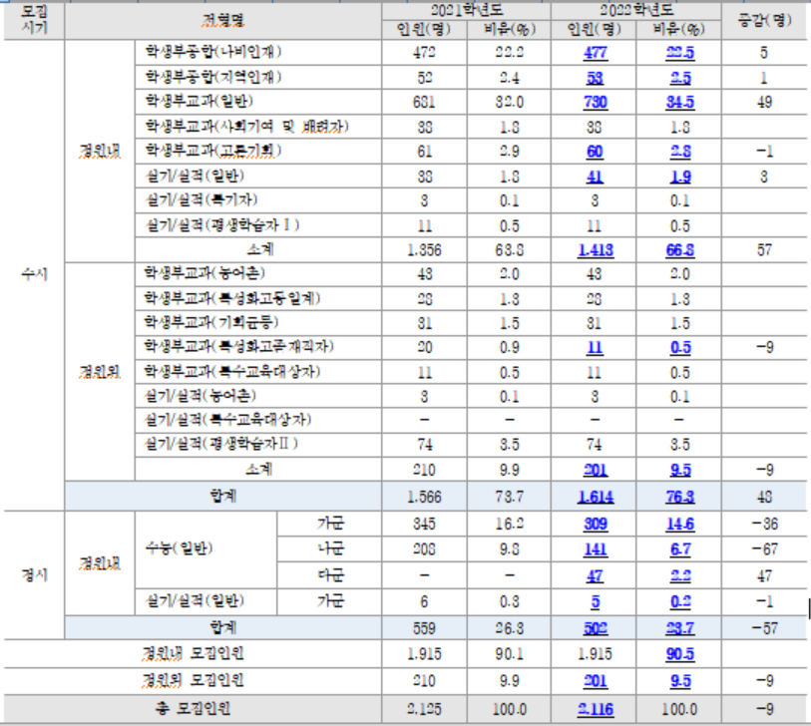Select the '345' value in 가군 row
Screen dimensions: 811x726
coord(424,524)
